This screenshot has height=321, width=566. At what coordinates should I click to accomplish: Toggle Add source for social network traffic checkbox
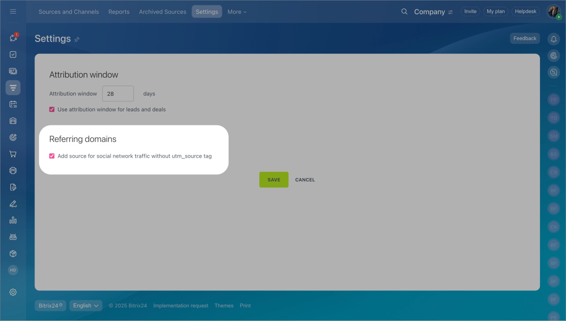click(52, 156)
